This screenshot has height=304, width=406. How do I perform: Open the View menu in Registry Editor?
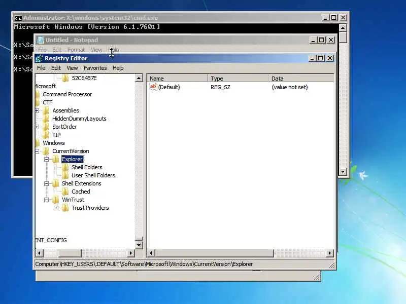pyautogui.click(x=72, y=68)
